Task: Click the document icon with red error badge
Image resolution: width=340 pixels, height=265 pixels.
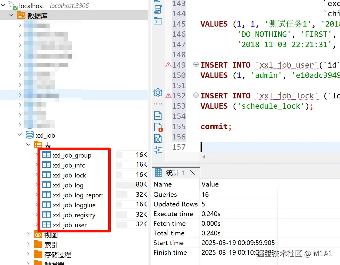Action: tap(158, 127)
